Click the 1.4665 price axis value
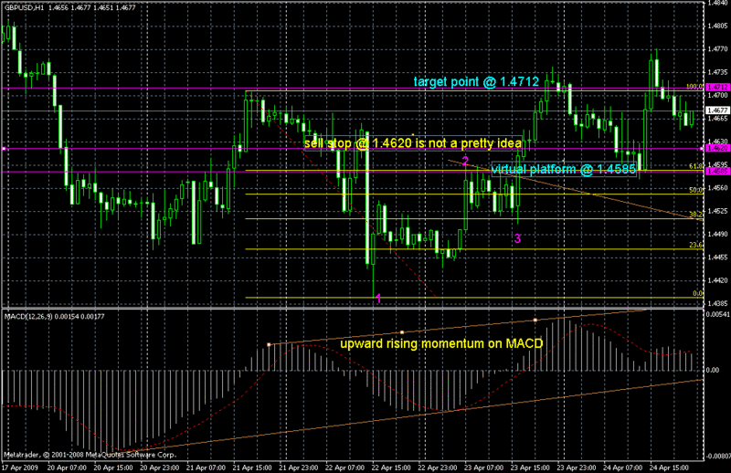The height and width of the screenshot is (473, 731). click(x=718, y=119)
